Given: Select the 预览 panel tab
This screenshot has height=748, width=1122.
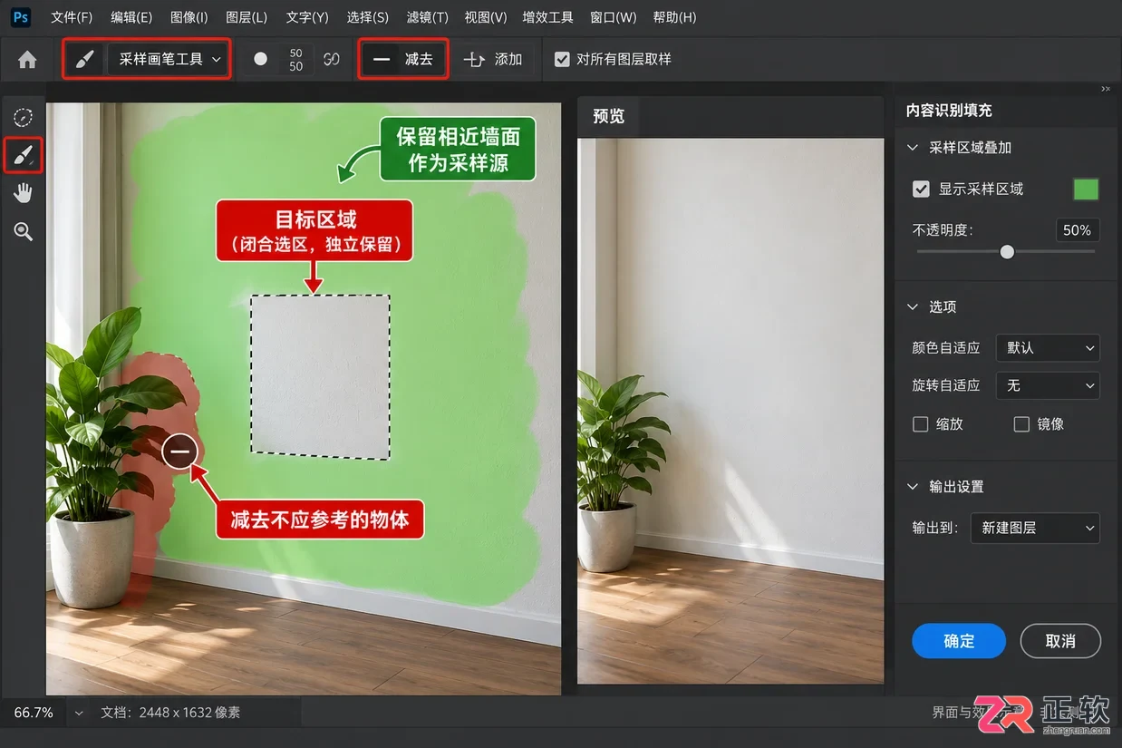Looking at the screenshot, I should coord(609,116).
